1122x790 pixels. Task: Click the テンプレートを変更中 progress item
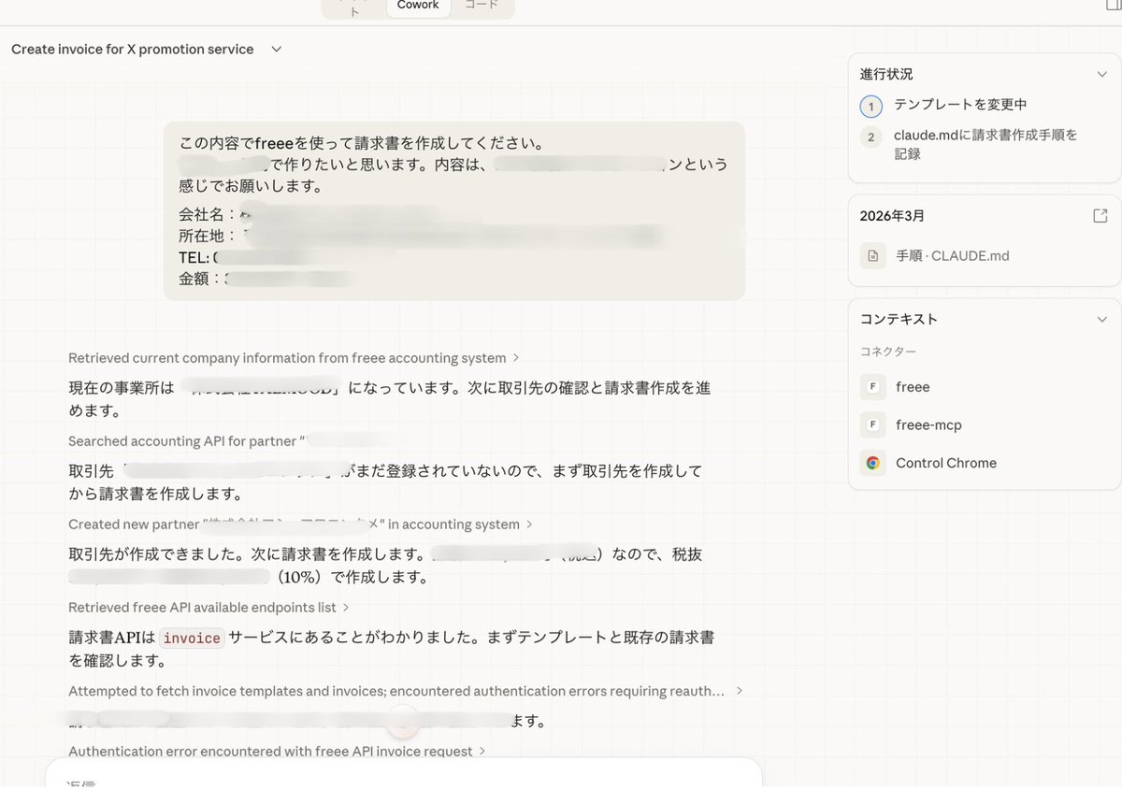(960, 105)
